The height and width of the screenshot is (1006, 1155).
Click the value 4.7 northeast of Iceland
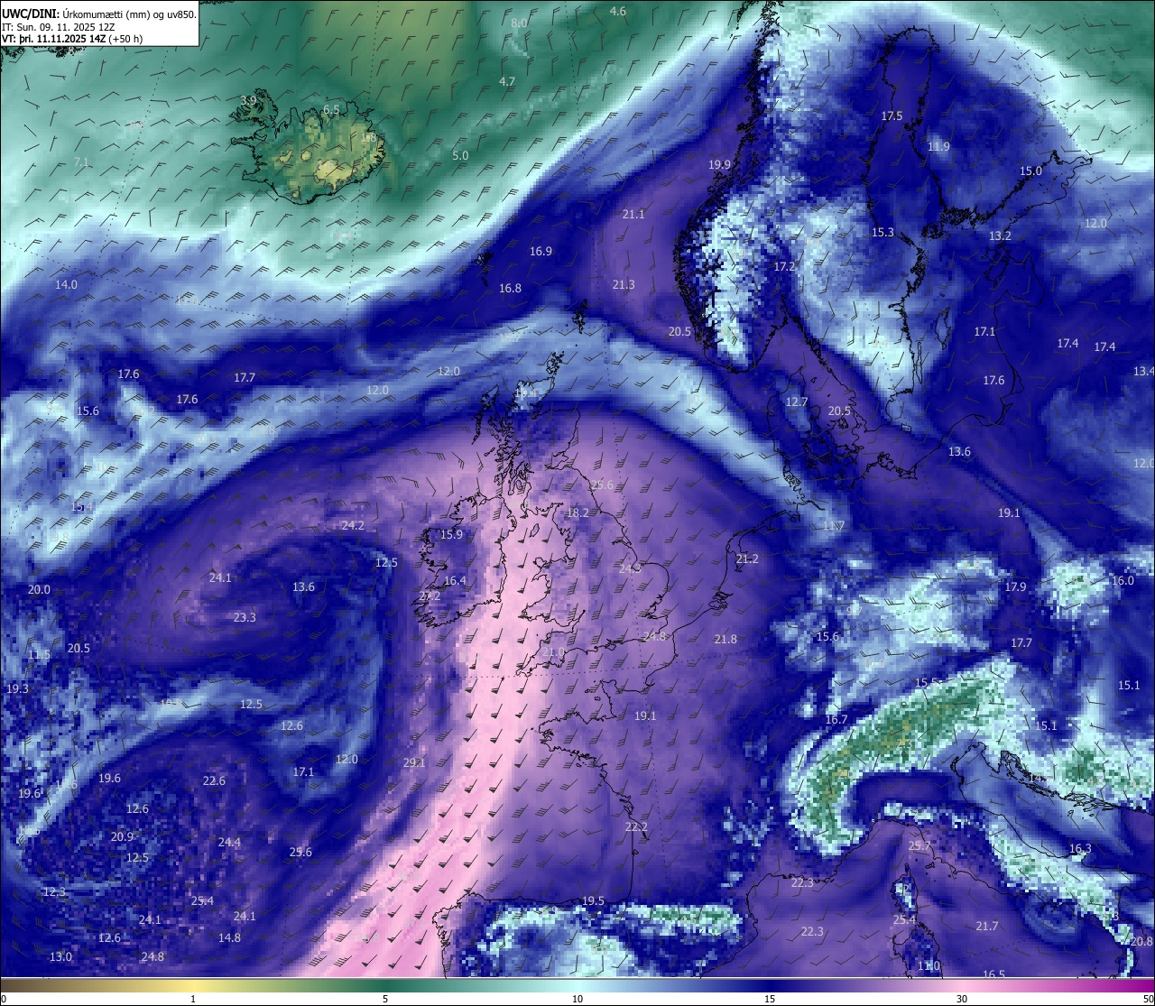(507, 81)
